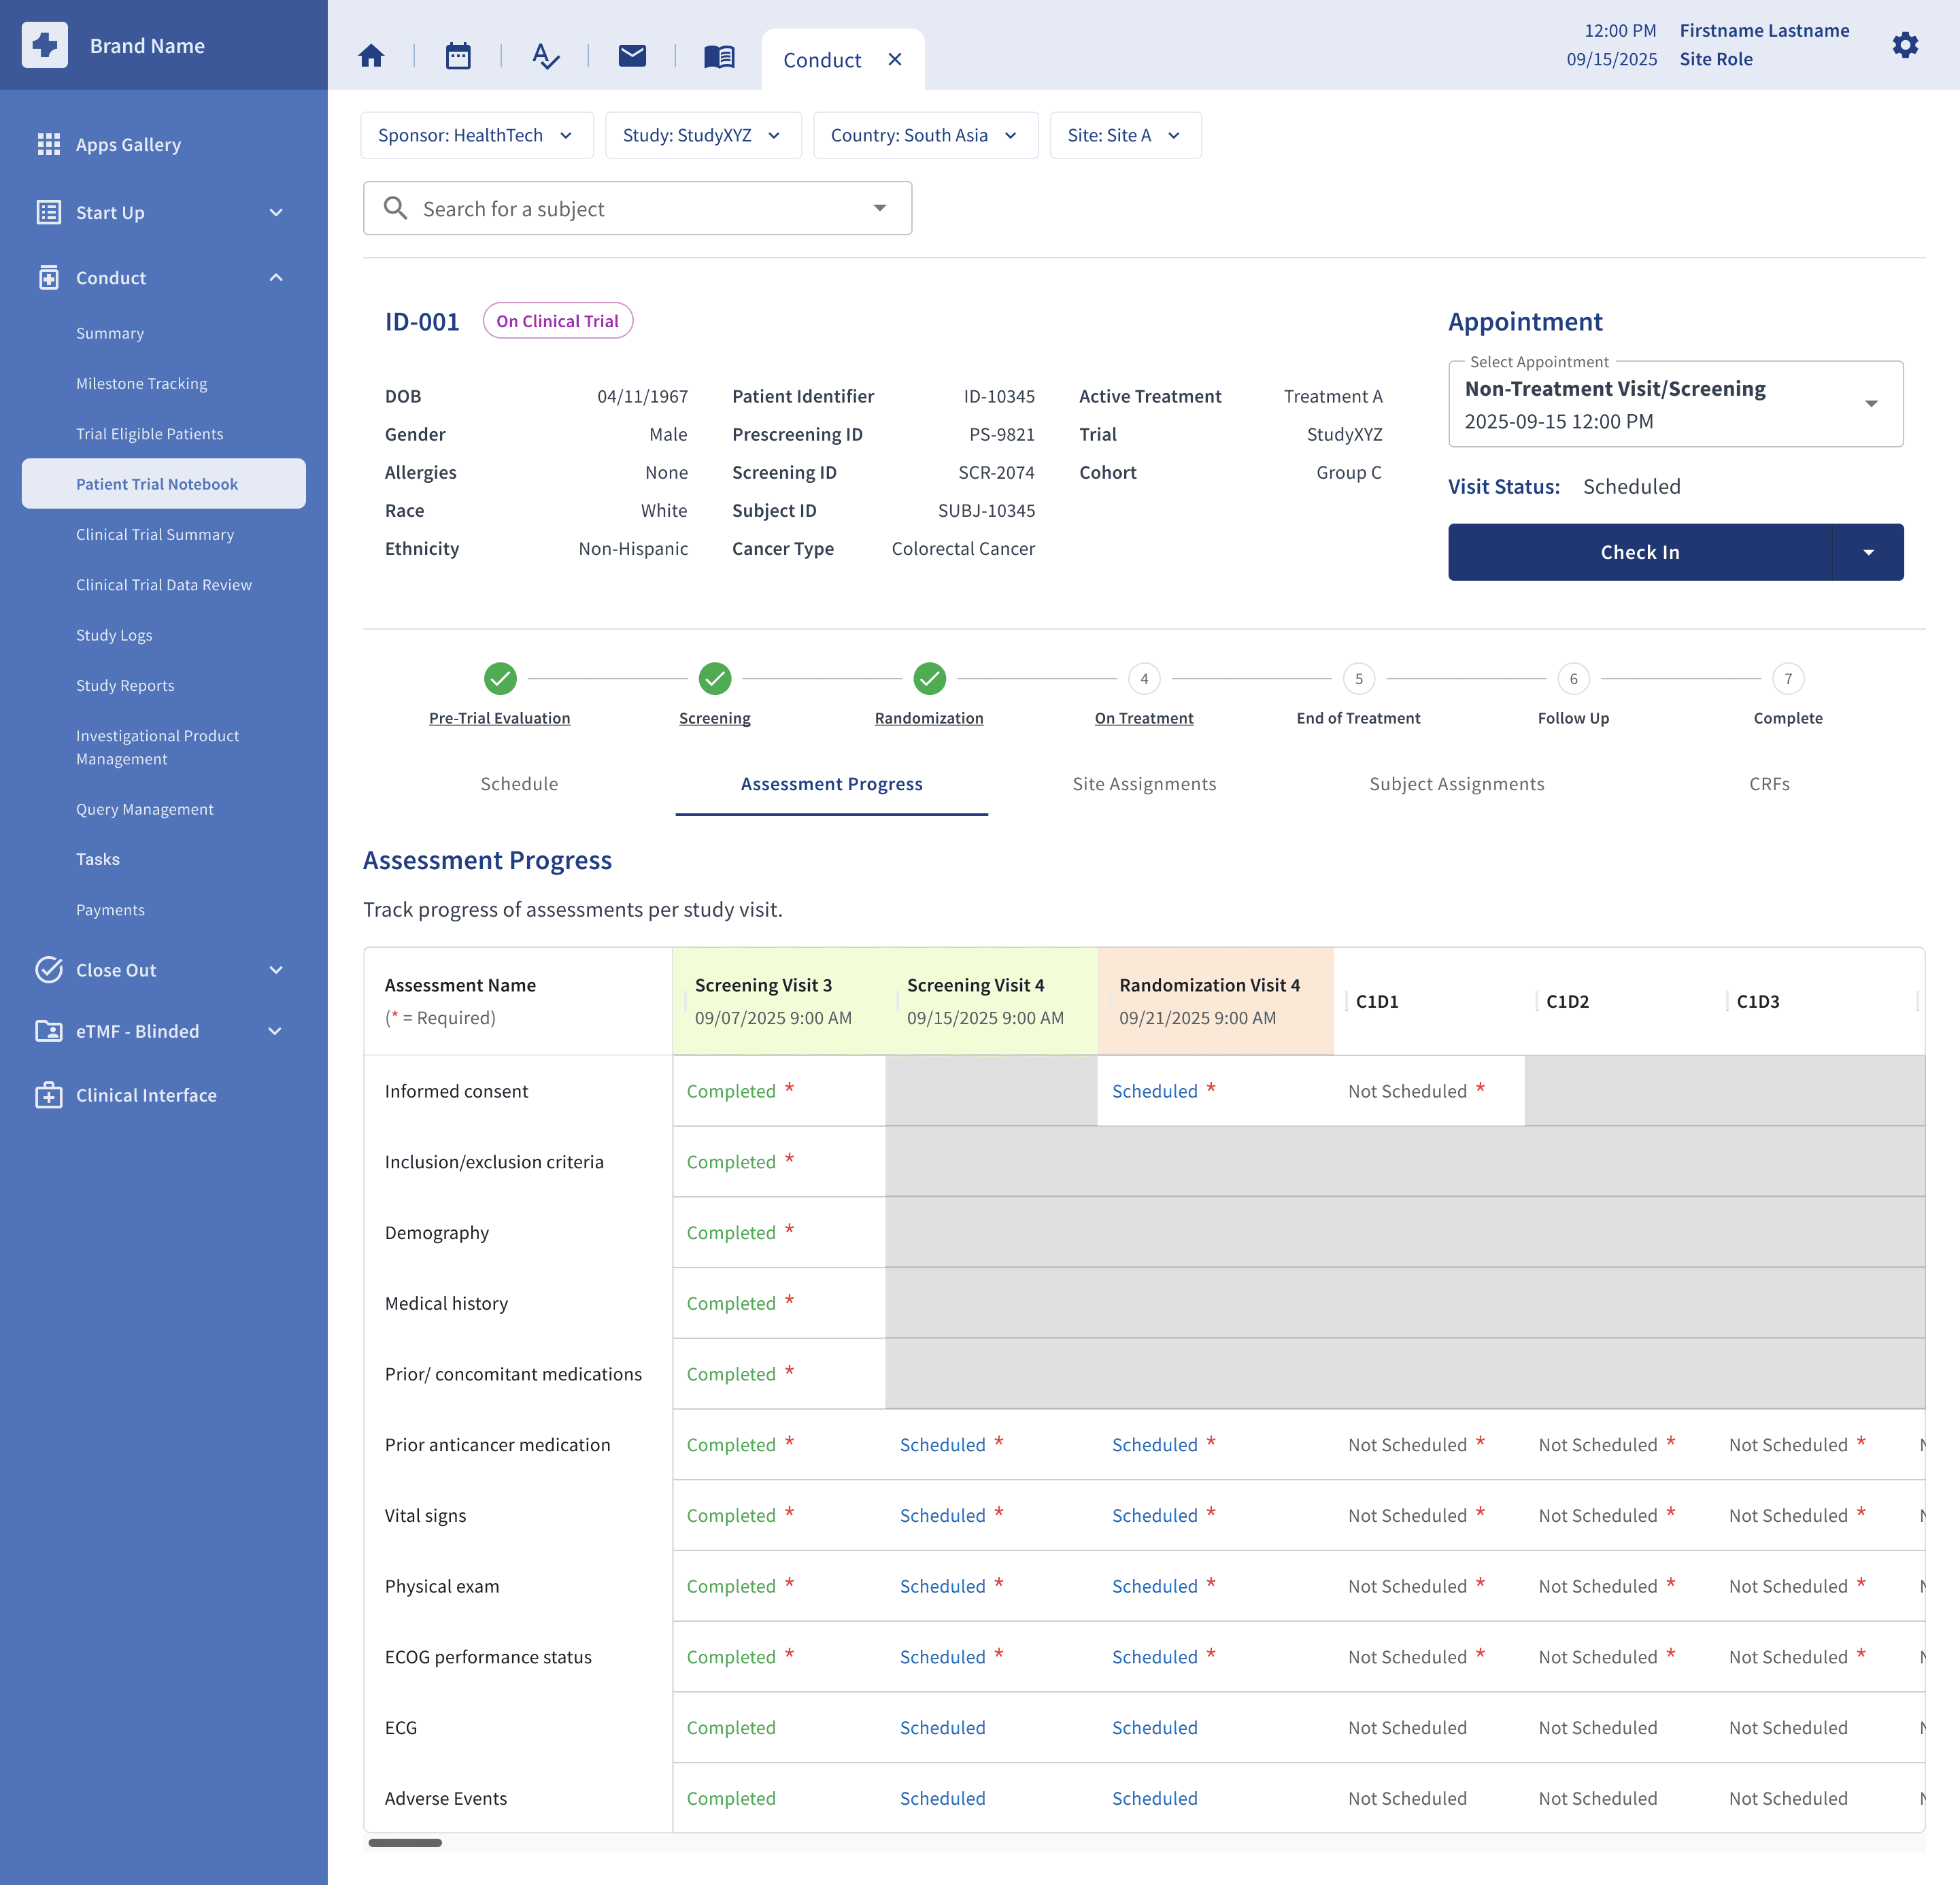Click the horizontal table scrollbar
The width and height of the screenshot is (1960, 1885).
click(405, 1842)
